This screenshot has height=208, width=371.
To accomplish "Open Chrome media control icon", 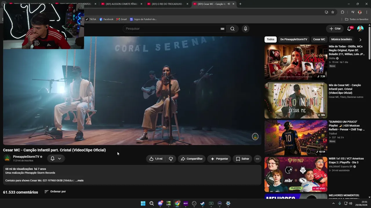I will [353, 12].
